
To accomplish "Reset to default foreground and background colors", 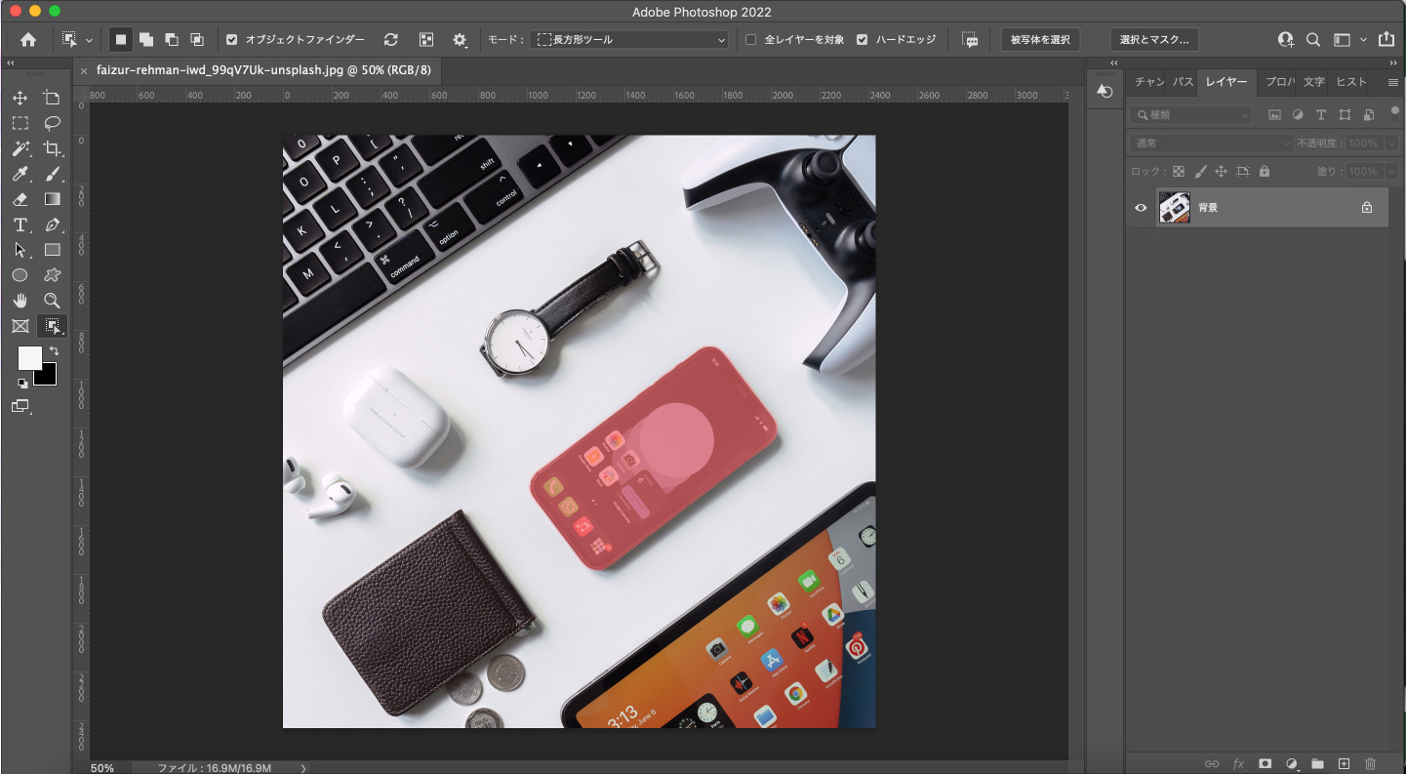I will click(x=22, y=384).
